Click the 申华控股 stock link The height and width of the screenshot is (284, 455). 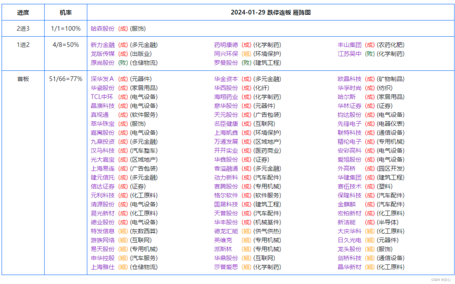[102, 258]
